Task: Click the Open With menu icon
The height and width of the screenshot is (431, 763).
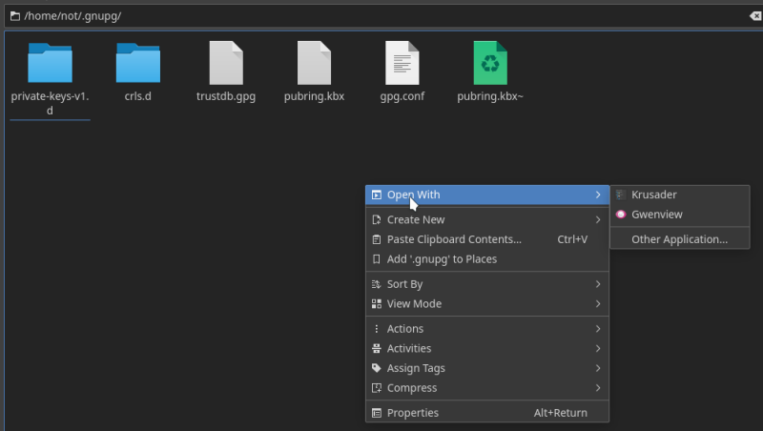Action: click(x=377, y=195)
